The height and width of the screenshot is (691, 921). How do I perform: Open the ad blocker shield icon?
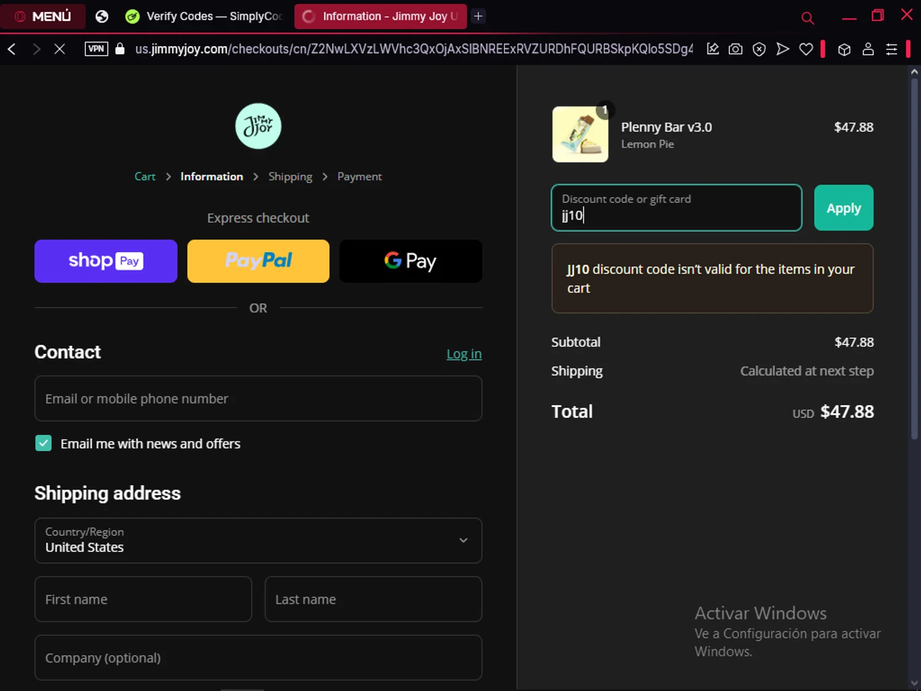pyautogui.click(x=759, y=49)
